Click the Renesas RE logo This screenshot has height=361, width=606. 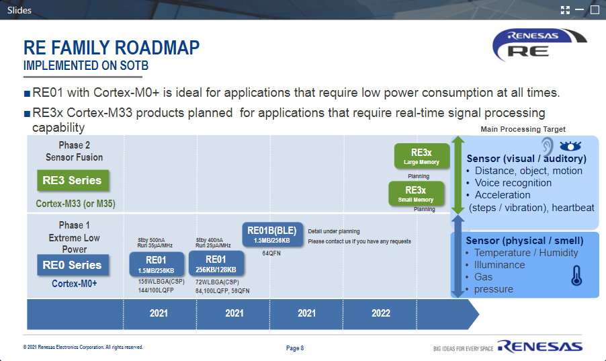[539, 44]
